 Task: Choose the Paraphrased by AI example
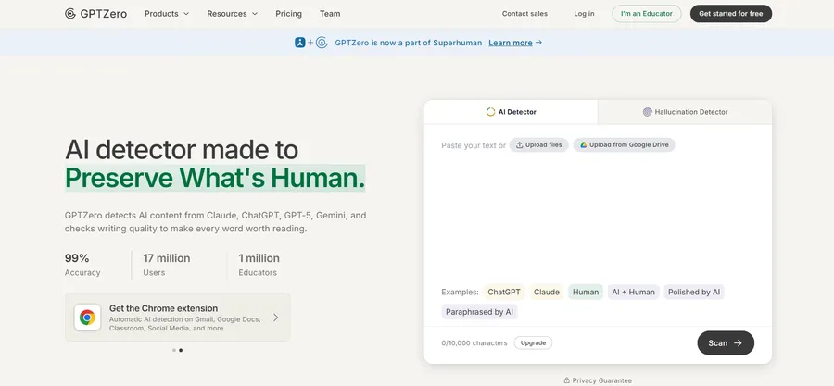[x=479, y=312]
